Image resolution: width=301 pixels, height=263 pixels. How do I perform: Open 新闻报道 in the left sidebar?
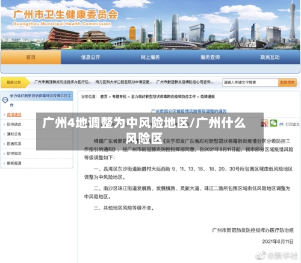click(x=14, y=163)
